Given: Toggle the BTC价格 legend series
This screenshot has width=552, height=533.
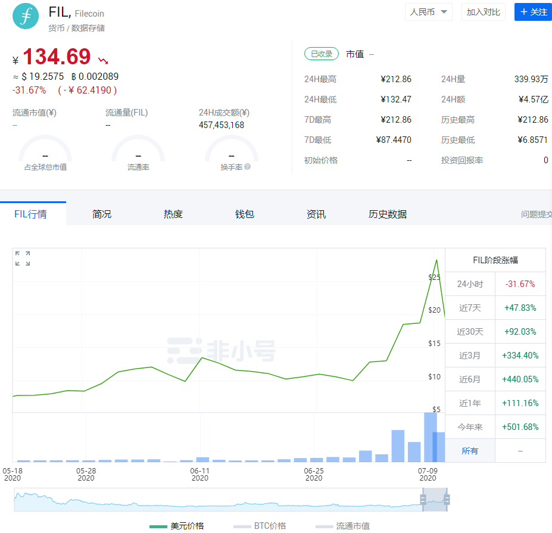Looking at the screenshot, I should click(260, 526).
